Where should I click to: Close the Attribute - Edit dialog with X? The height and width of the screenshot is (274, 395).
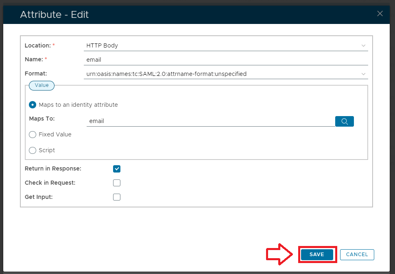380,14
